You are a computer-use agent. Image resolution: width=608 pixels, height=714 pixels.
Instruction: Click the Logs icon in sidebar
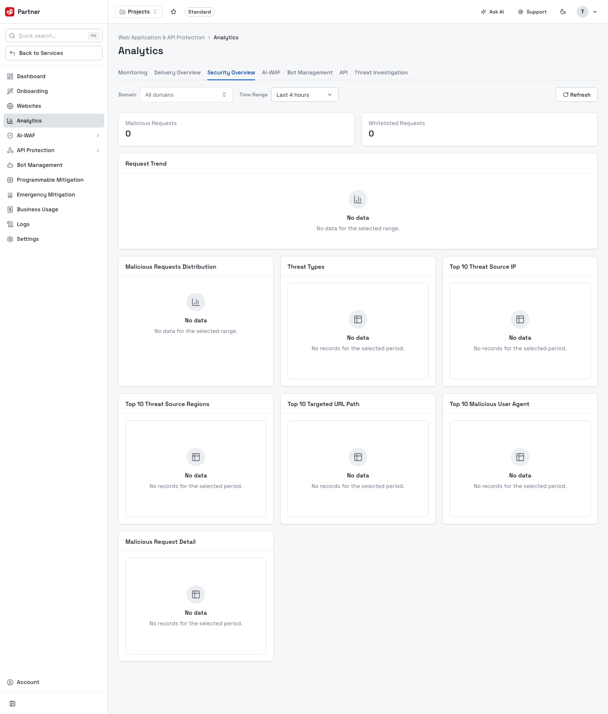coord(10,224)
